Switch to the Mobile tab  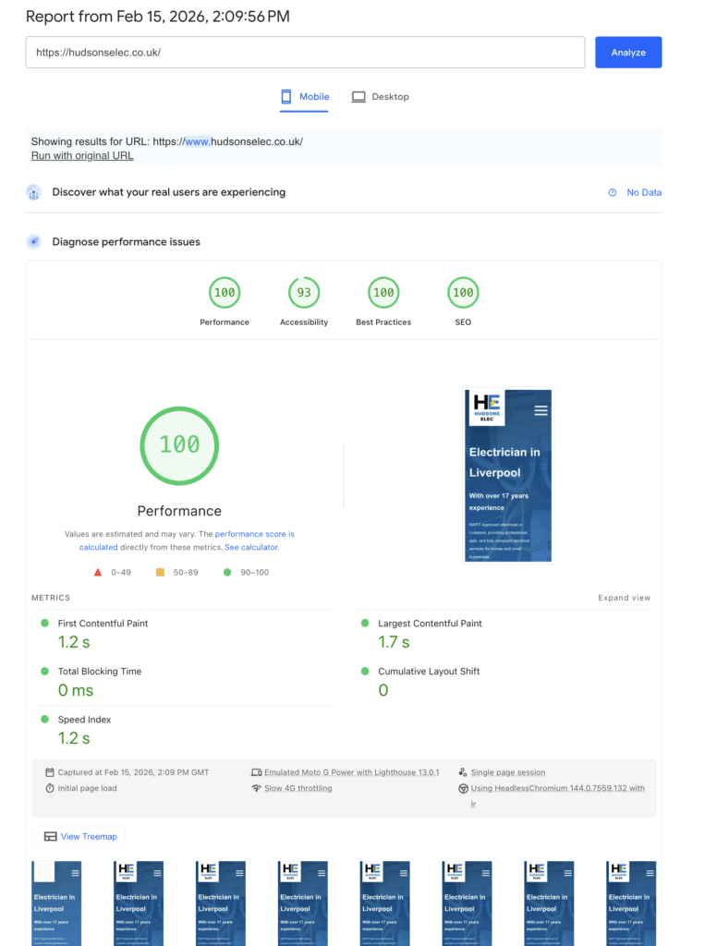click(305, 96)
